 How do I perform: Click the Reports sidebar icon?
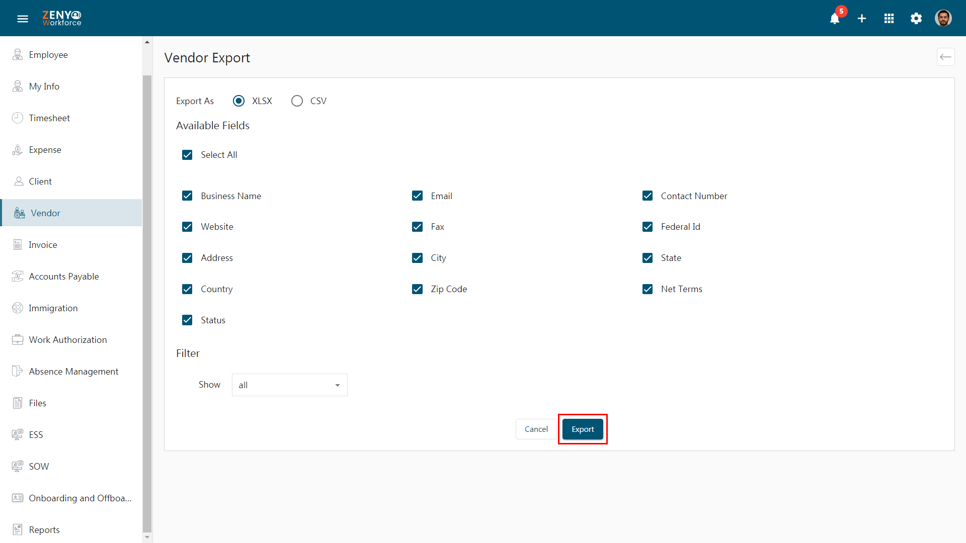click(18, 530)
